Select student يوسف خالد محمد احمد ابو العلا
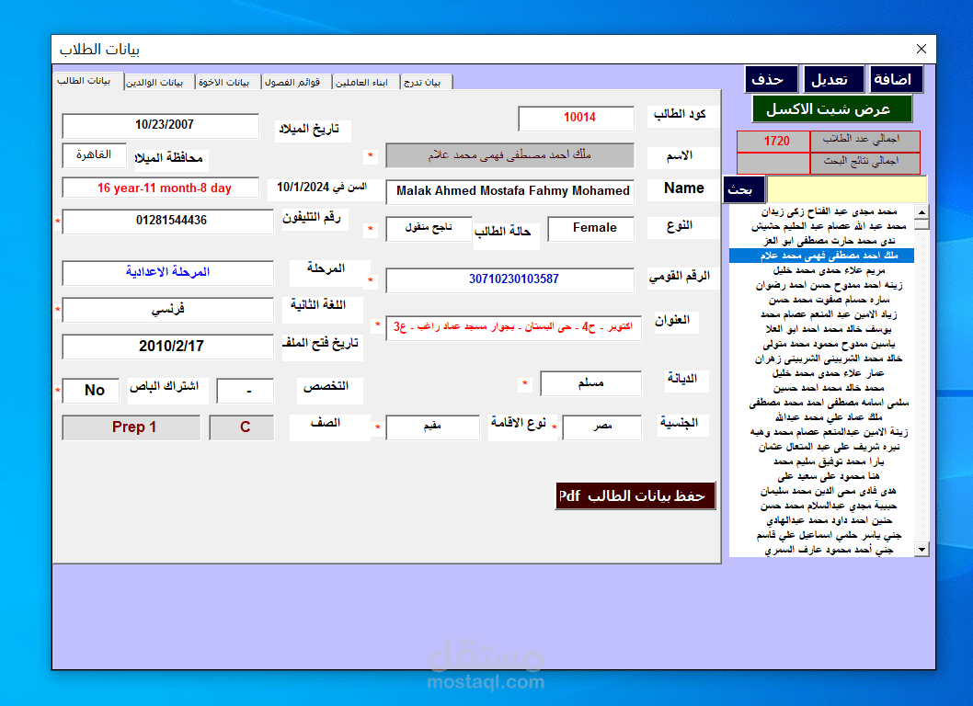 [x=821, y=329]
